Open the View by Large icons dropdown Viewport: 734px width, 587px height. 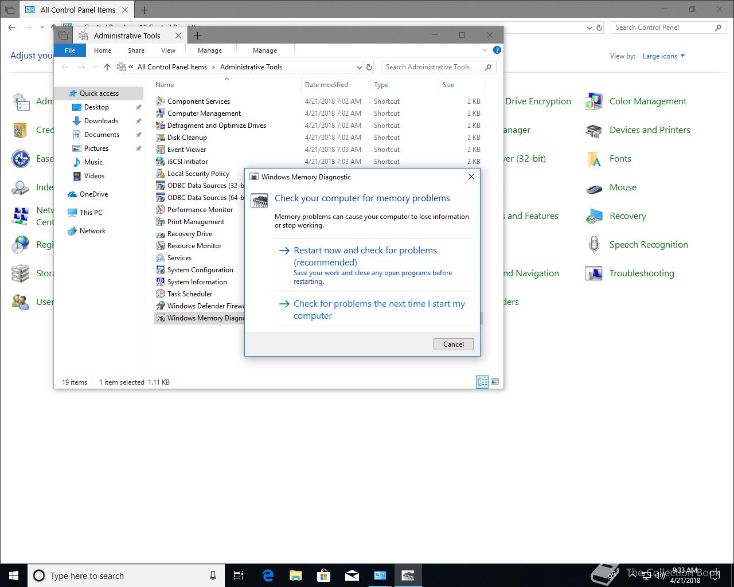(663, 56)
